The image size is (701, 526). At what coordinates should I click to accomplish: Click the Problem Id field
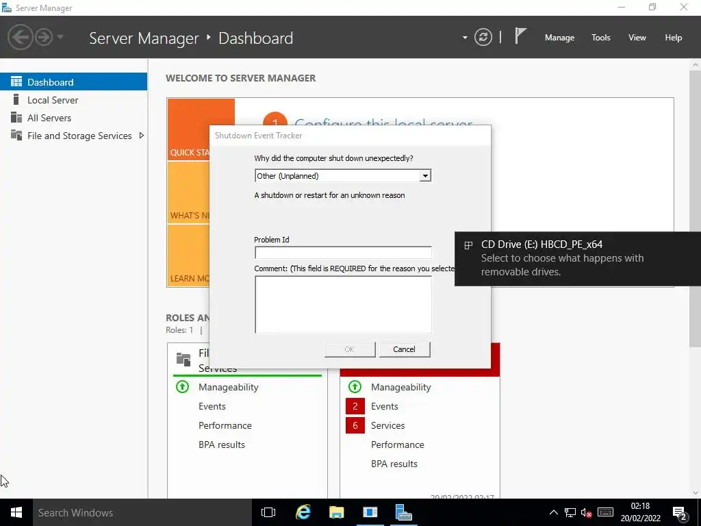[343, 252]
